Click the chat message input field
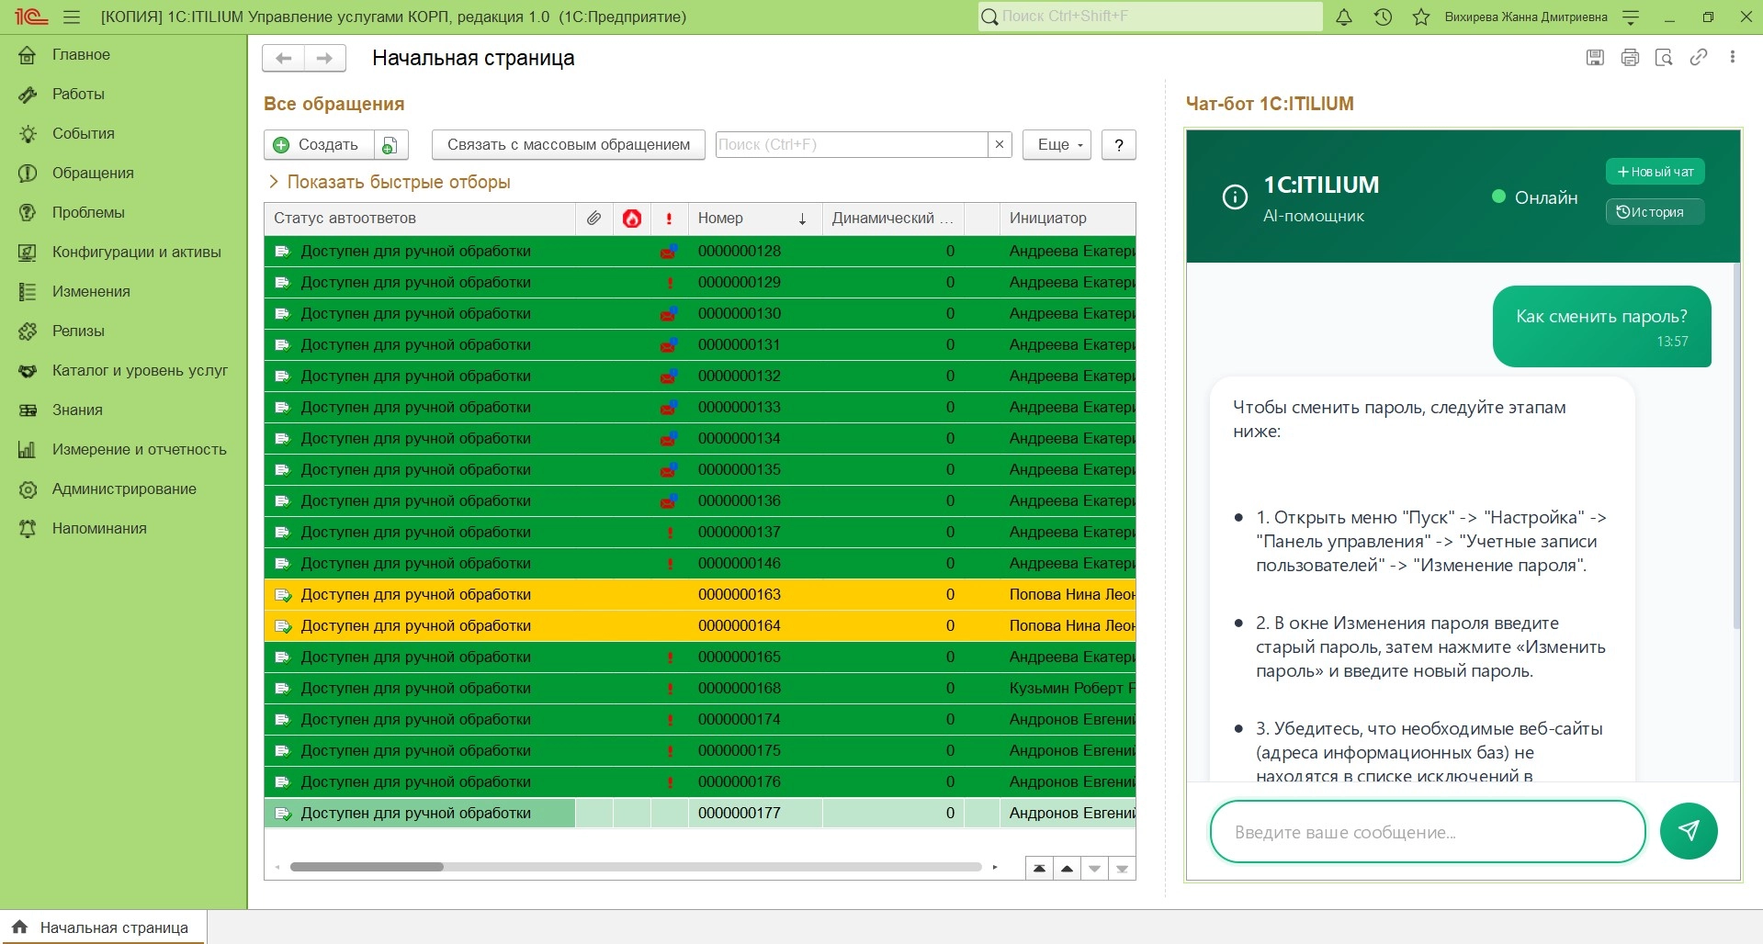 (1427, 832)
